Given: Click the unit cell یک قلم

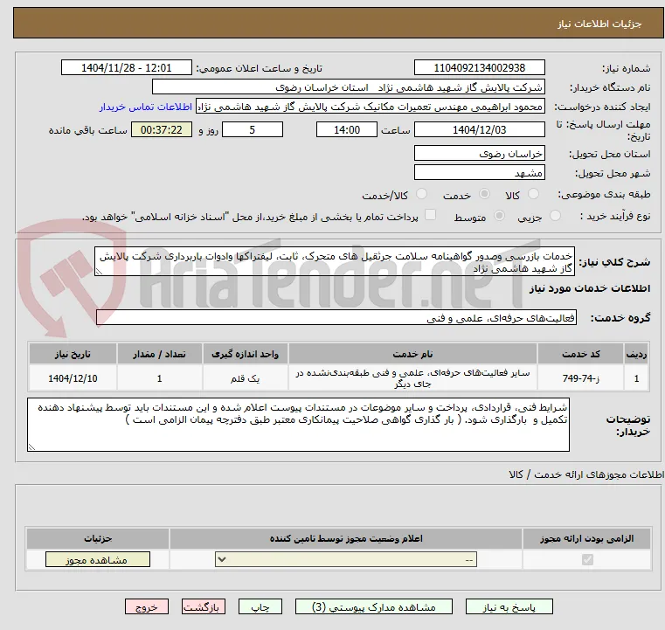Looking at the screenshot, I should [246, 378].
